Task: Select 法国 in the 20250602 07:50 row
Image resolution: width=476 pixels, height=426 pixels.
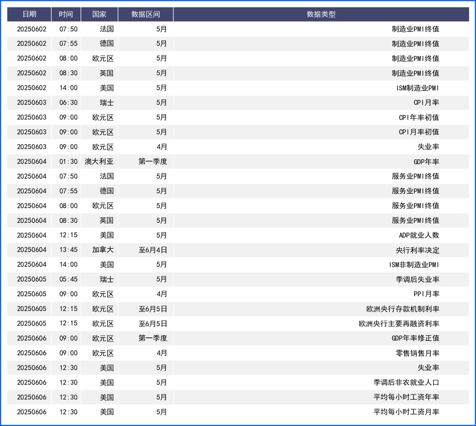Action: pos(107,29)
